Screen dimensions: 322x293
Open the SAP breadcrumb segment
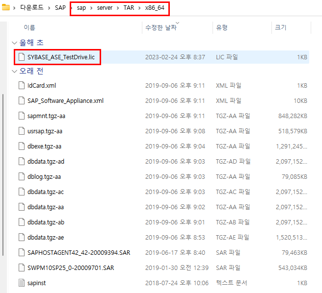pyautogui.click(x=60, y=7)
